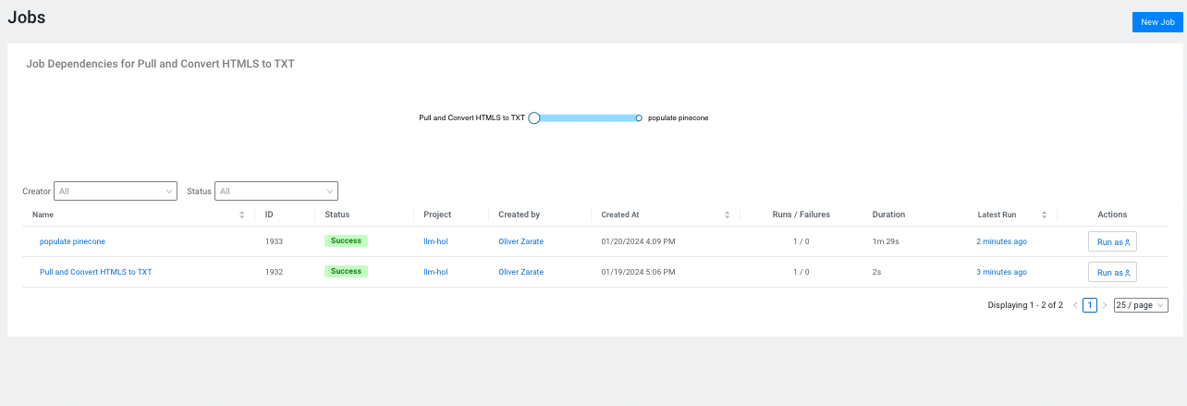The width and height of the screenshot is (1187, 406).
Task: Click created date 01/20/2024 4:09 PM
Action: [638, 241]
